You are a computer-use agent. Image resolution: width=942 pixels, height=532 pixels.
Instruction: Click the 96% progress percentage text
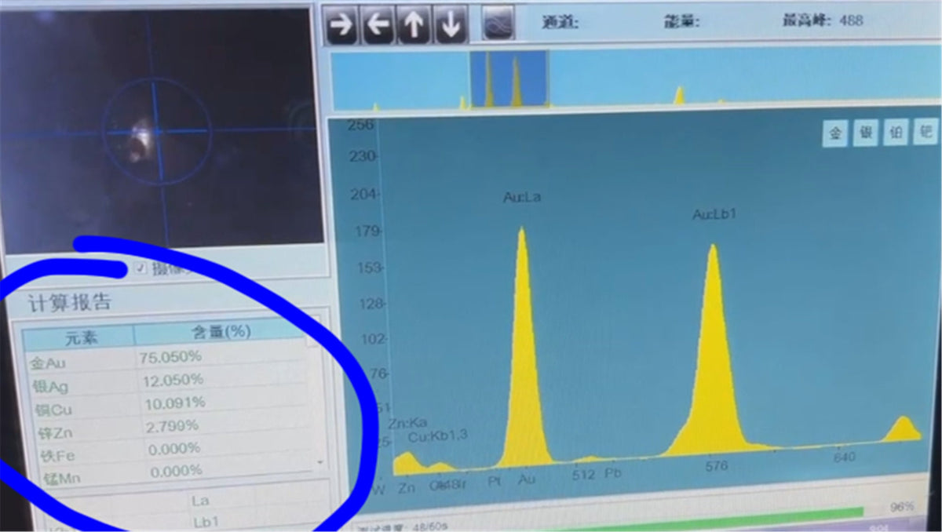[x=902, y=508]
